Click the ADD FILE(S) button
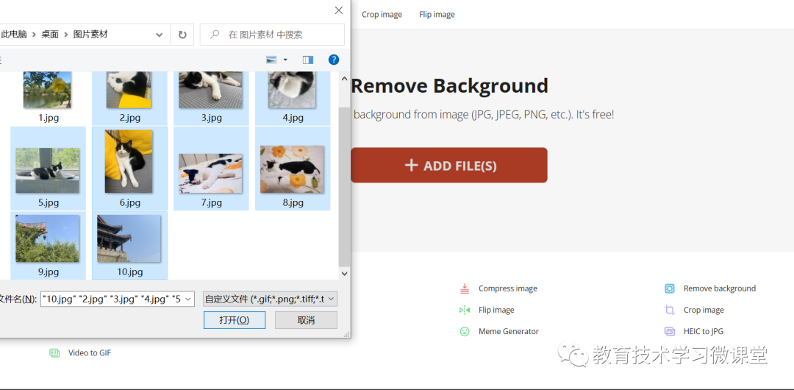The height and width of the screenshot is (390, 794). (449, 166)
